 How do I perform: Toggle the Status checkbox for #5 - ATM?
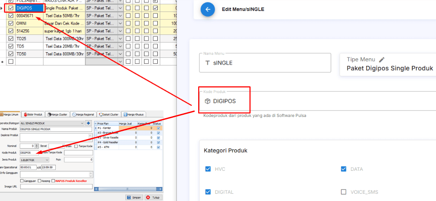pyautogui.click(x=159, y=147)
